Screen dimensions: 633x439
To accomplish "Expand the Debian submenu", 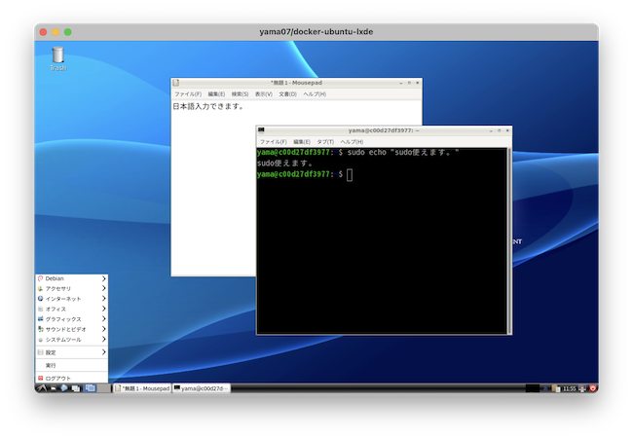I will (x=71, y=278).
